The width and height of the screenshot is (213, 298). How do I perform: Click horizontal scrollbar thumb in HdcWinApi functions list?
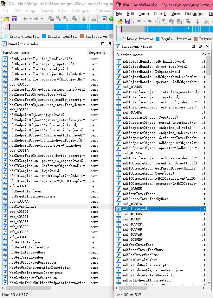[28, 288]
